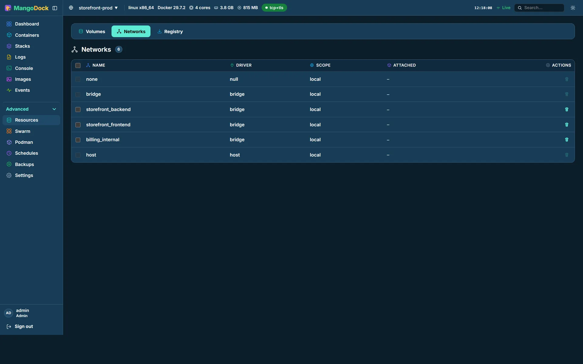Check the billing_internal row checkbox
This screenshot has width=583, height=364.
78,140
